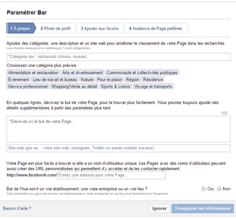This screenshot has width=236, height=218.
Task: Click the '1 À propos' tab
Action: [20, 28]
